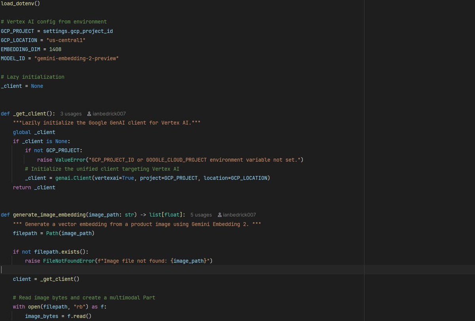Click the 'Lazily initialize the Google GenAI client' docstring
Screen dimensions: 475x321
[x=106, y=123]
